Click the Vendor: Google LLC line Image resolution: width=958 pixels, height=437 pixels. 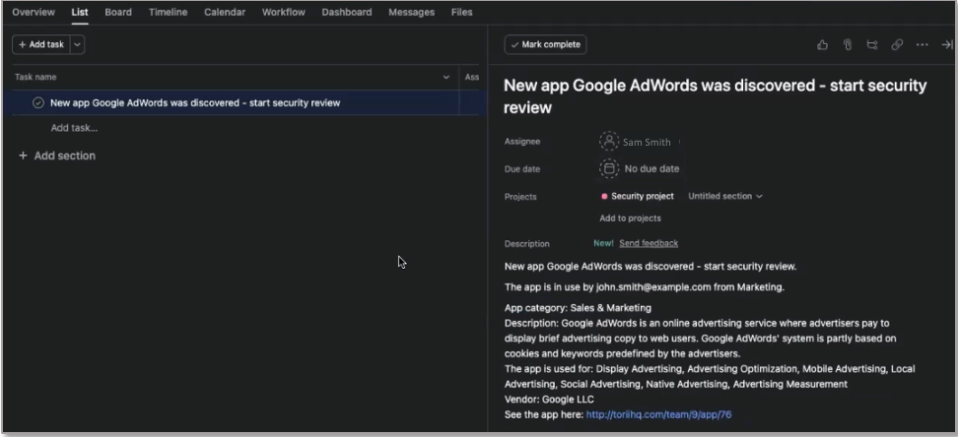click(x=549, y=400)
